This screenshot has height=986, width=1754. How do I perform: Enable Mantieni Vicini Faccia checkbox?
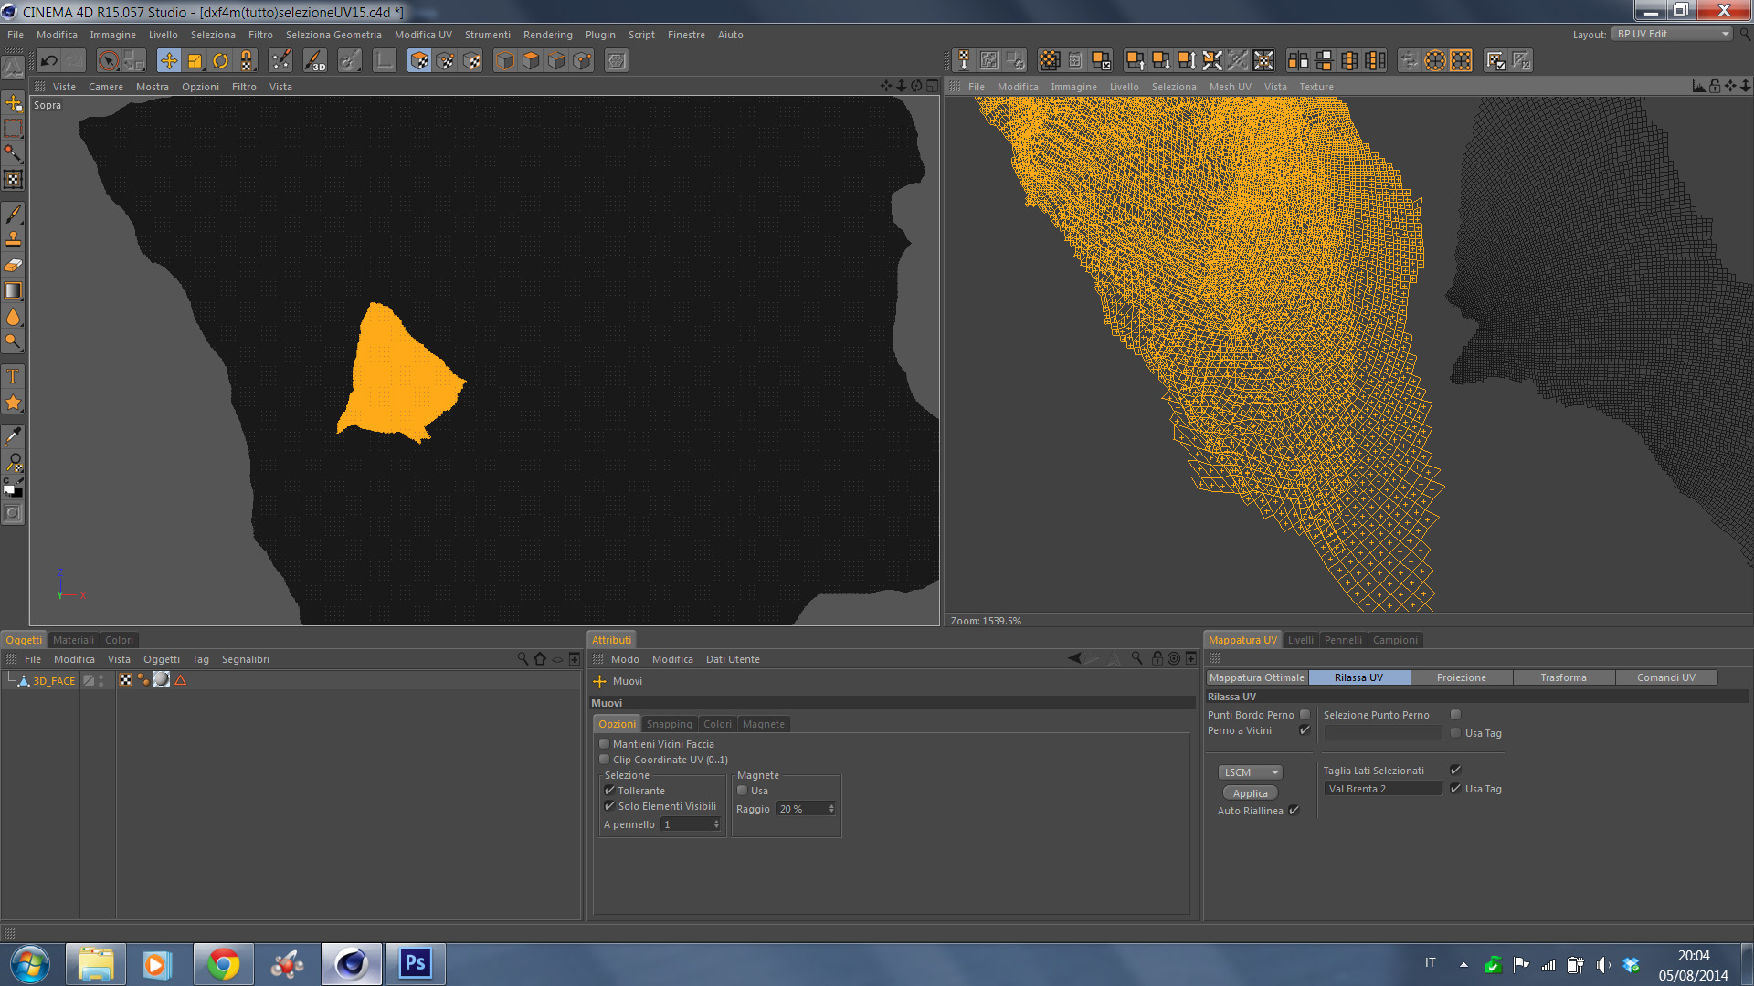tap(604, 744)
